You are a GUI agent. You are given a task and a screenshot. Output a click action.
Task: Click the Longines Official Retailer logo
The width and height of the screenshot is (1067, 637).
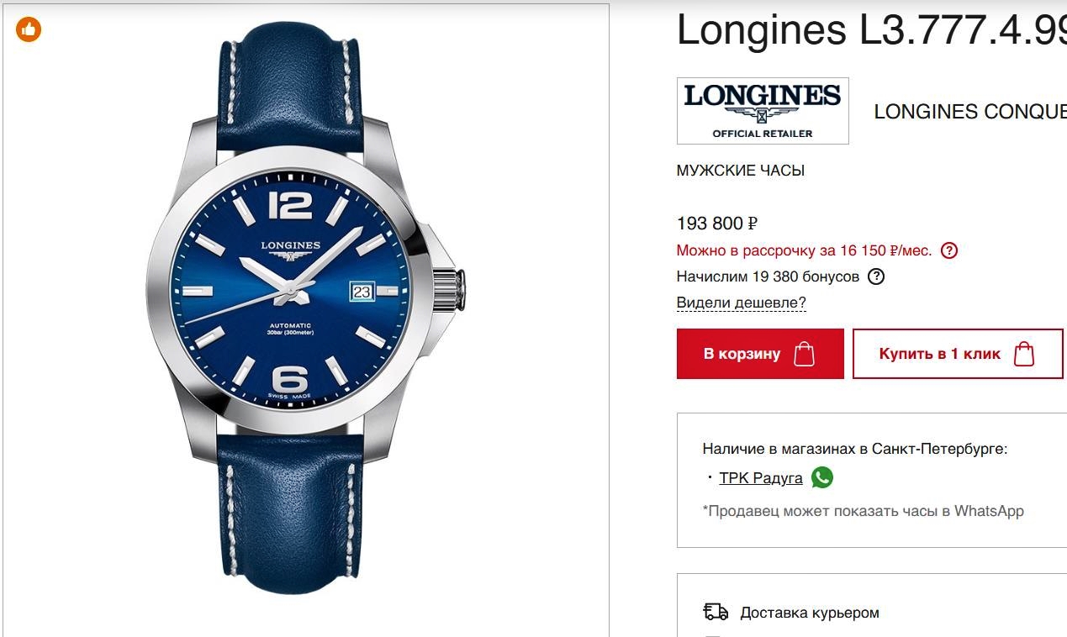coord(763,111)
